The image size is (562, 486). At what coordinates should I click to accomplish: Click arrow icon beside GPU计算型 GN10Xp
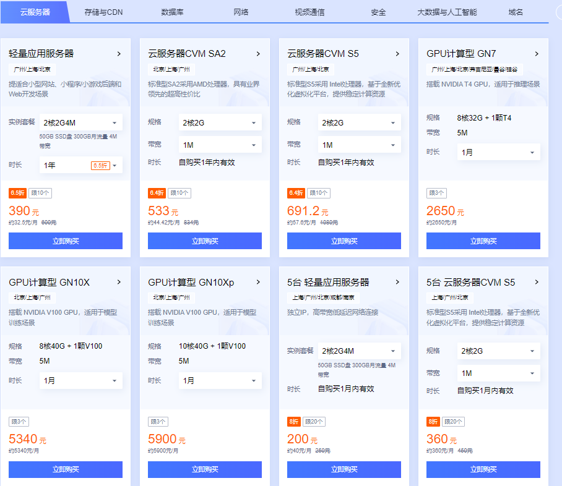pos(258,282)
